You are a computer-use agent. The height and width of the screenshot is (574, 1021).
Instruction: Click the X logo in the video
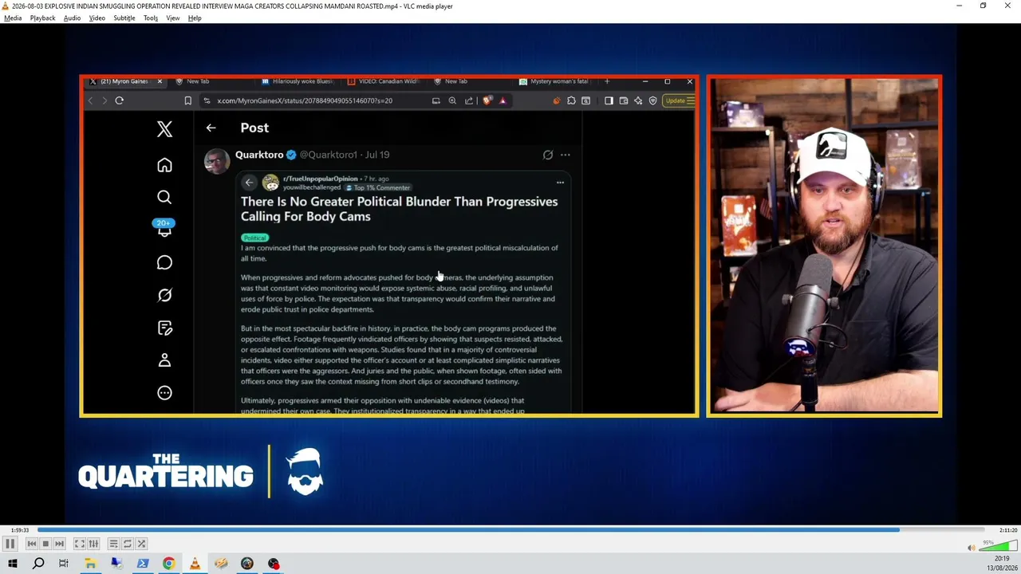(x=164, y=129)
